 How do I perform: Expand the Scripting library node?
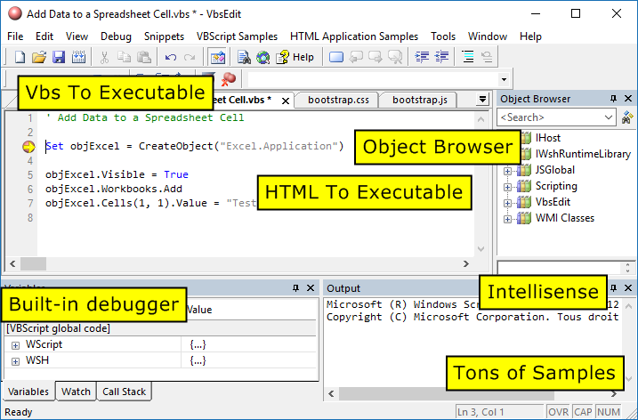tap(509, 186)
